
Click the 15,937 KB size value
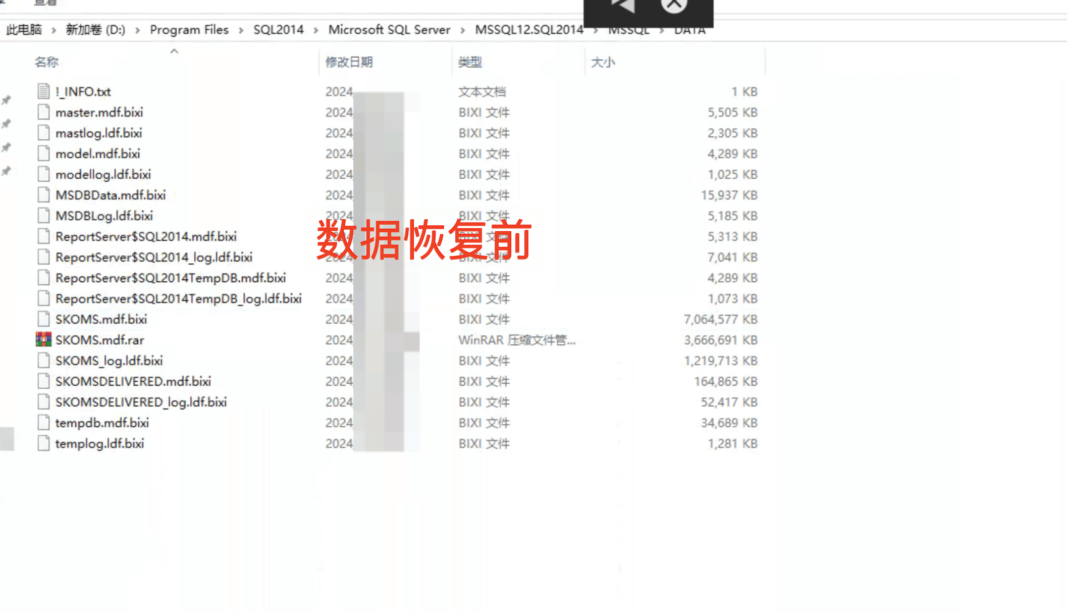(729, 195)
